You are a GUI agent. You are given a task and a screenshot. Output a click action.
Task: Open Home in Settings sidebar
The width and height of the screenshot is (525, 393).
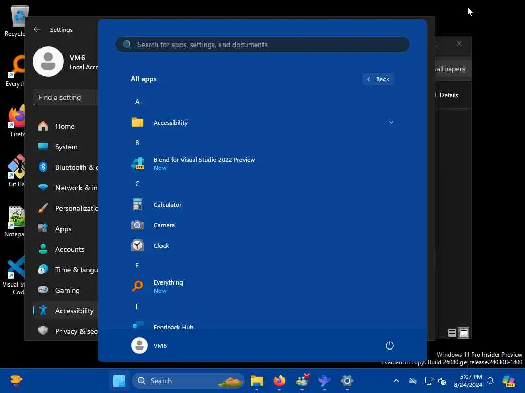pos(66,126)
